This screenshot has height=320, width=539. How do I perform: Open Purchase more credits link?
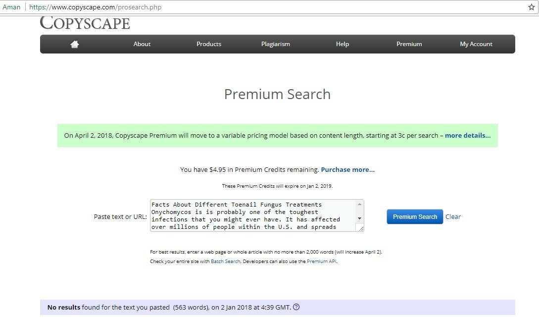347,169
